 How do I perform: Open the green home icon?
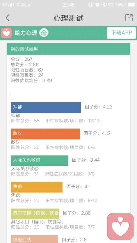(x=44, y=33)
